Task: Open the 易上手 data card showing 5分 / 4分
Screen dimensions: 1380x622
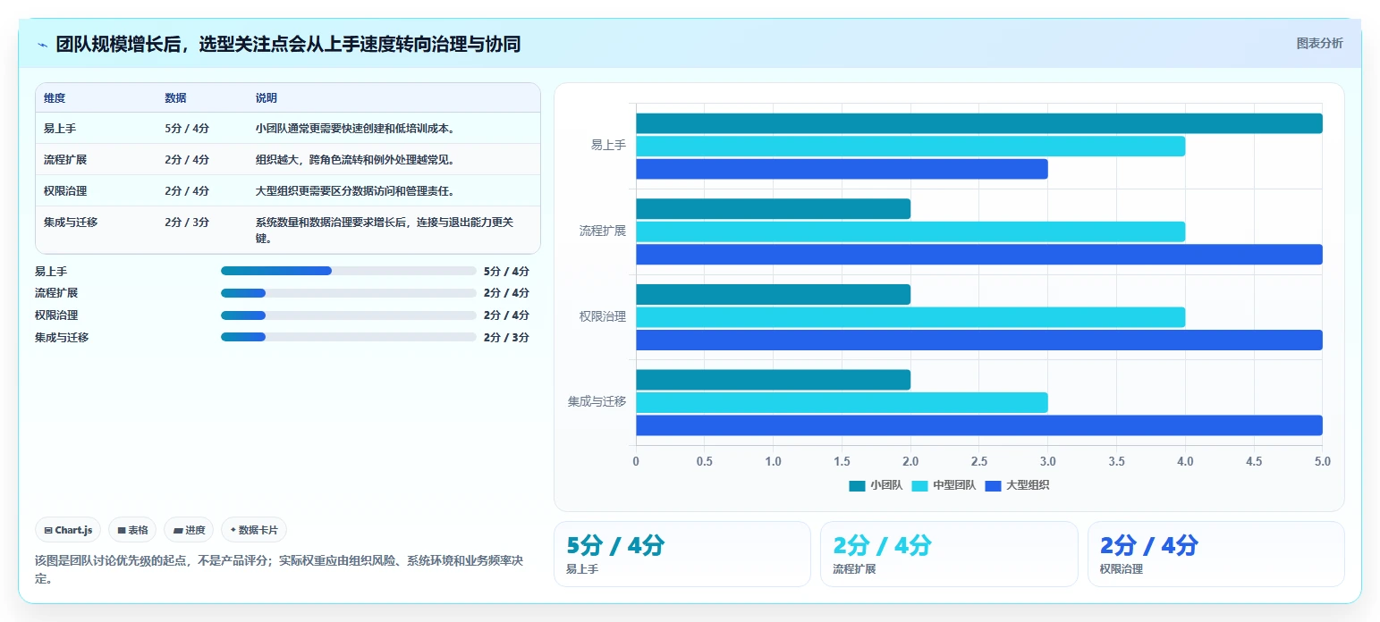Action: (682, 554)
